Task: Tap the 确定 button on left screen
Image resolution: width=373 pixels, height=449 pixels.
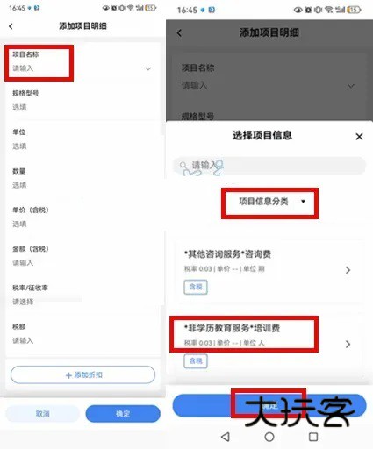Action: click(123, 414)
